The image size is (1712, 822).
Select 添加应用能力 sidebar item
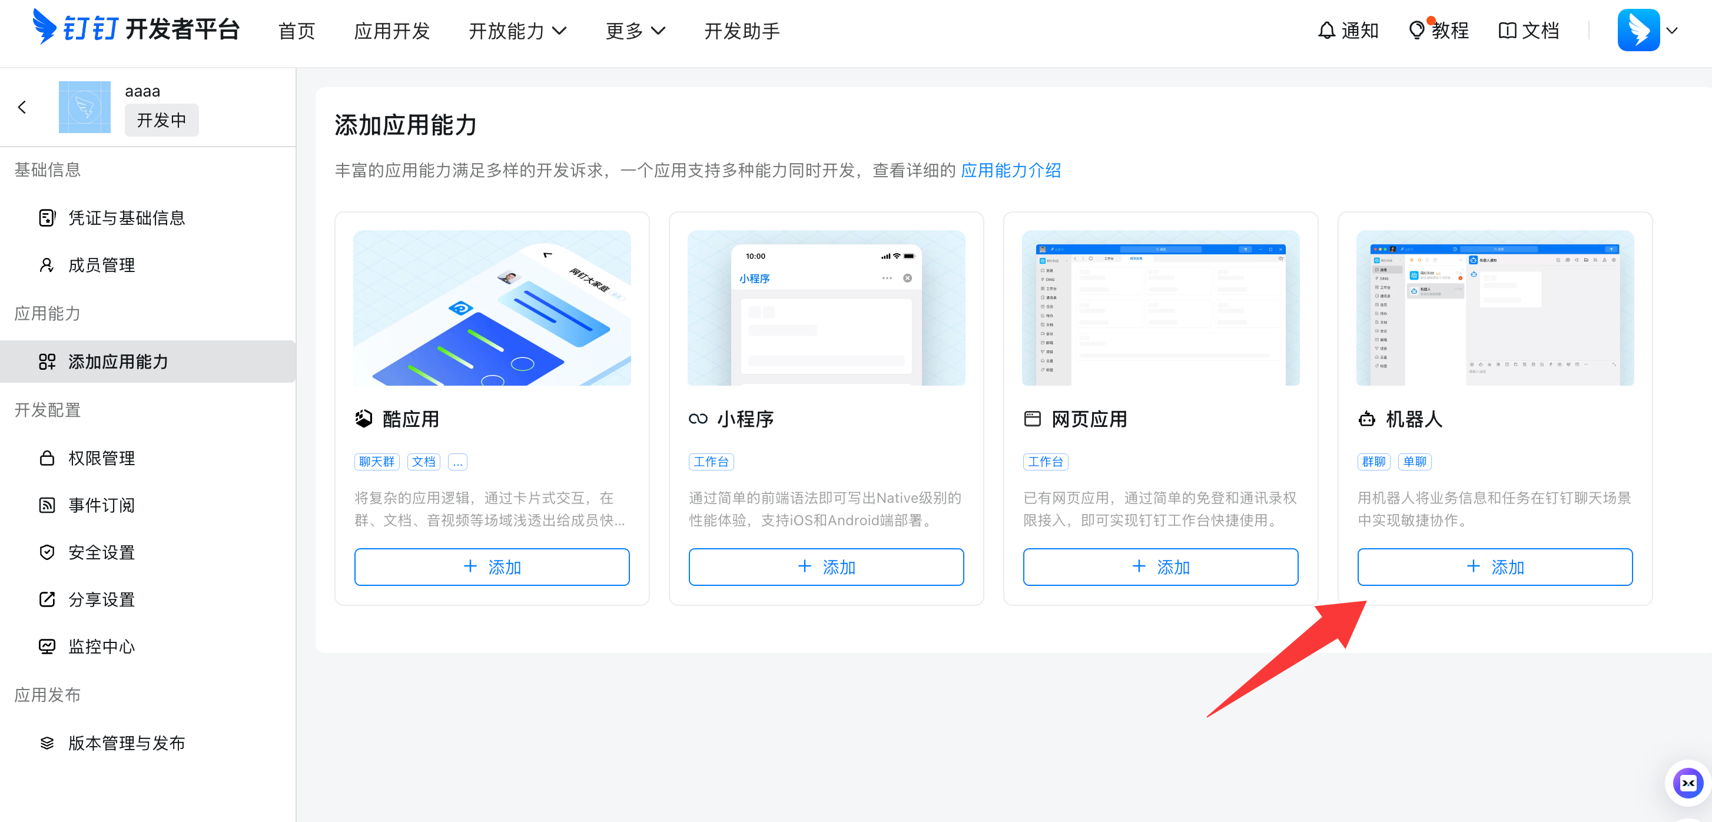[148, 362]
